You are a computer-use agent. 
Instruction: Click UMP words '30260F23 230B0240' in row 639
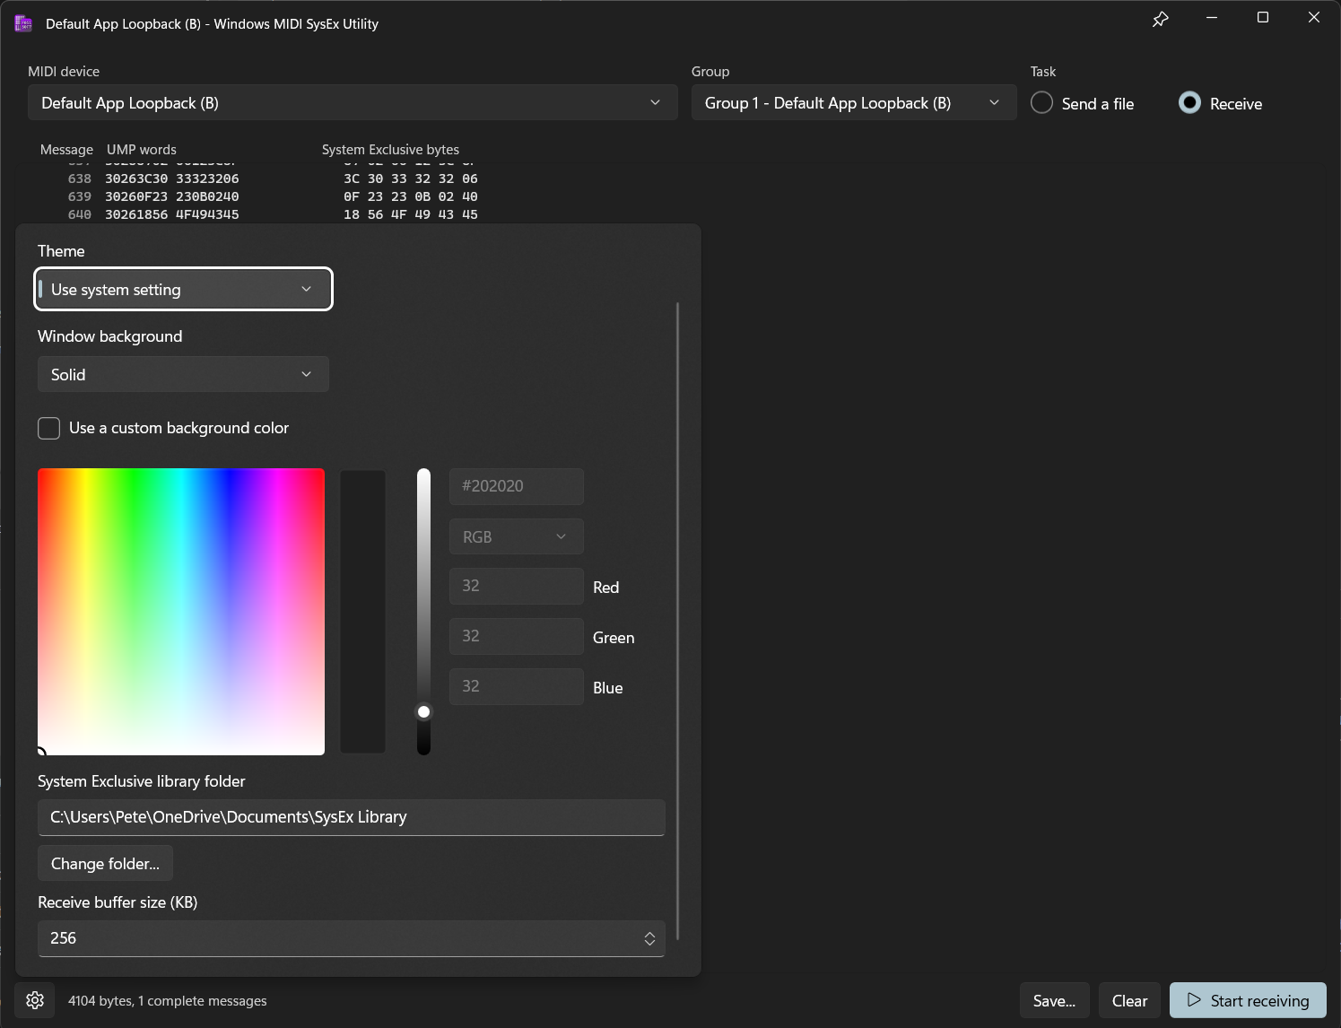(172, 196)
